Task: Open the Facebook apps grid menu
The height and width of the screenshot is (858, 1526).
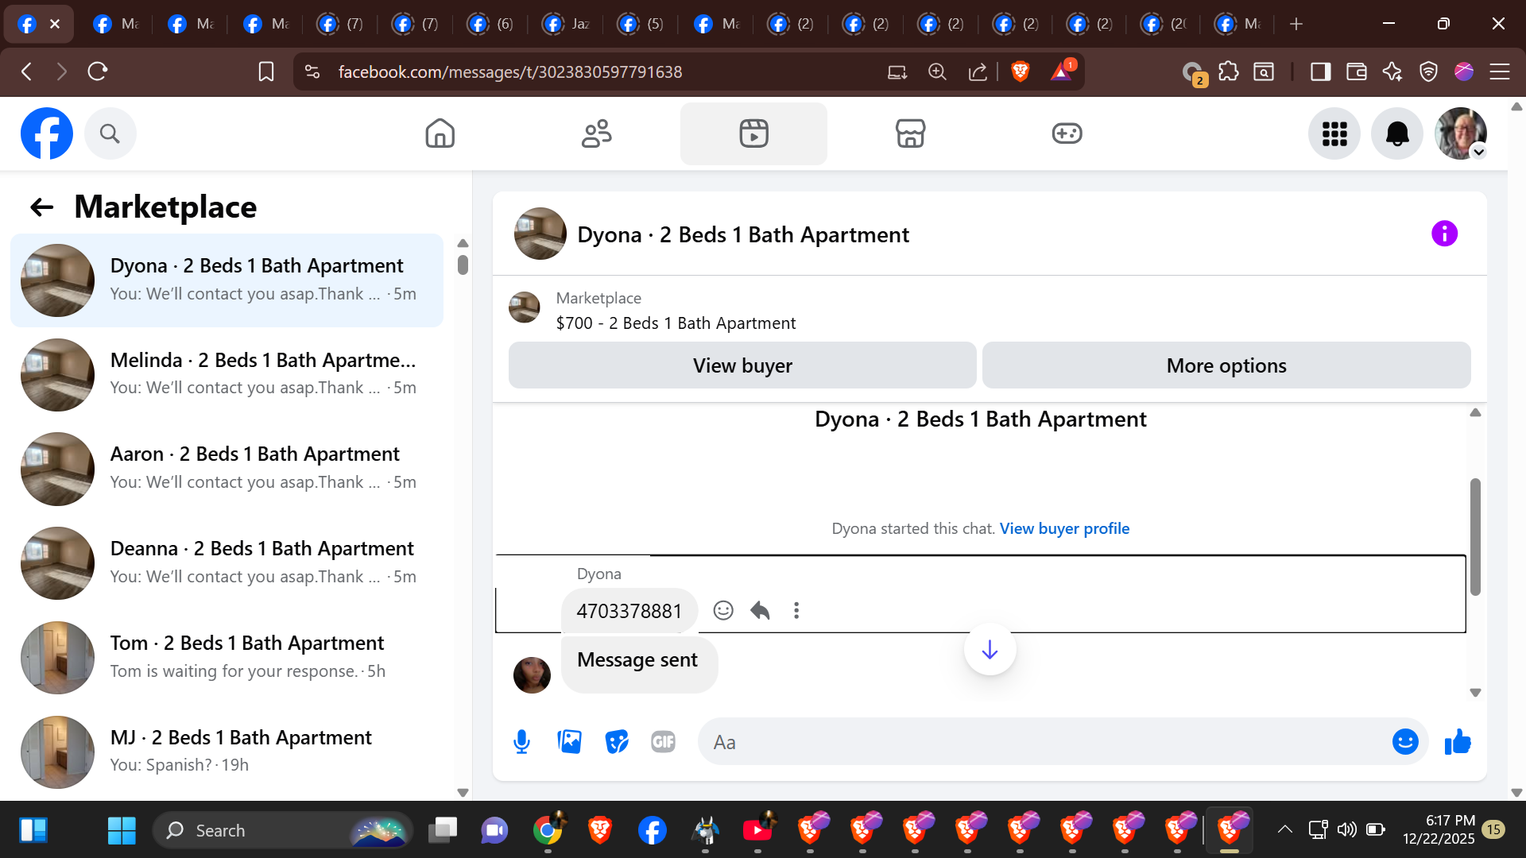Action: tap(1334, 133)
